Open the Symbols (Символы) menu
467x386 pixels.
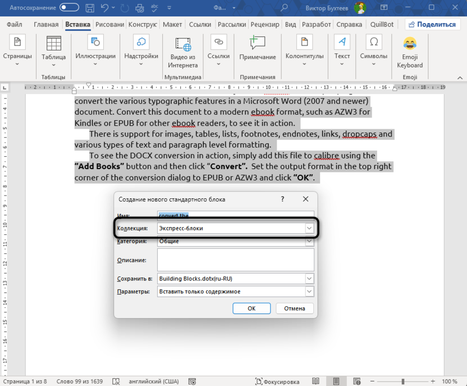coord(373,49)
